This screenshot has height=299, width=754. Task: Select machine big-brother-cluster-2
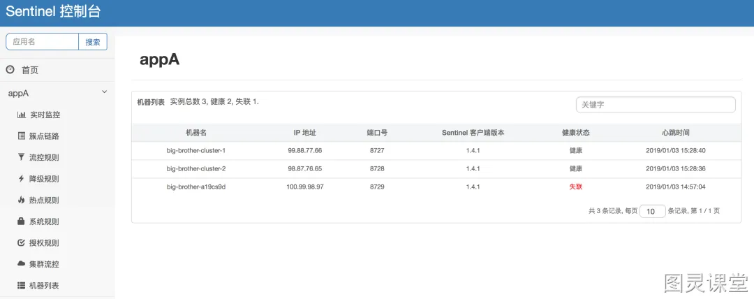click(196, 168)
